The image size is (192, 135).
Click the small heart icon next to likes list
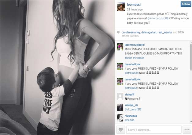pyautogui.click(x=118, y=32)
